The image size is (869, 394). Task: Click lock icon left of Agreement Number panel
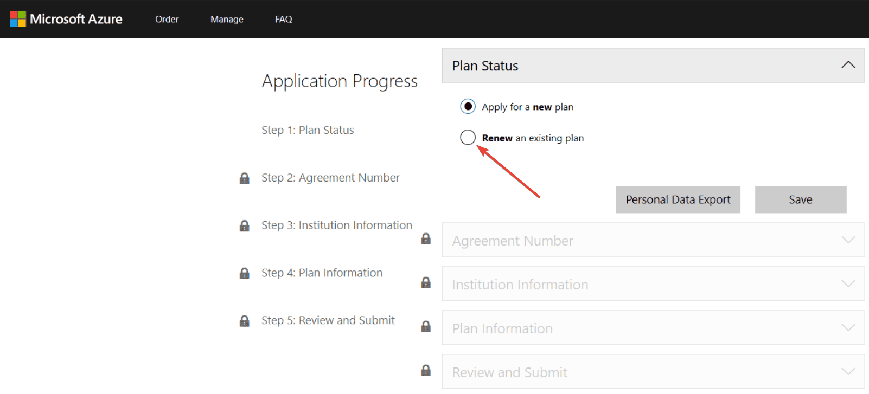pyautogui.click(x=426, y=239)
